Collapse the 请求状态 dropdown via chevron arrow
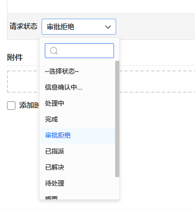The height and width of the screenshot is (209, 195). (x=108, y=27)
